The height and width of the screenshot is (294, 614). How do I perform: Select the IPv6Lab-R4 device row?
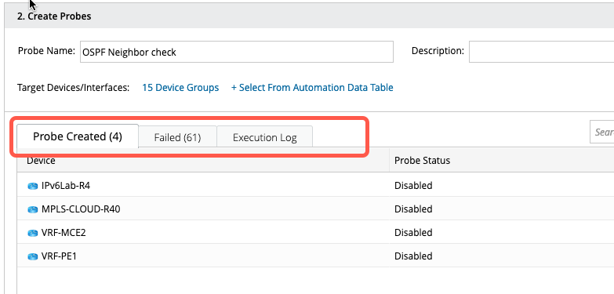[x=315, y=185]
